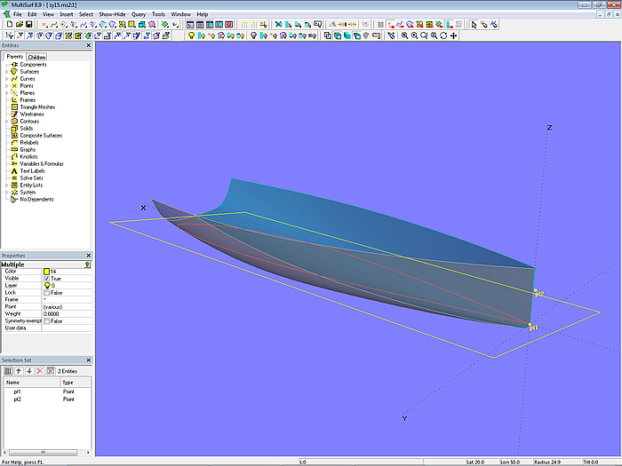622x466 pixels.
Task: Click the light bulb show-all toolbar icon
Action: pyautogui.click(x=189, y=36)
